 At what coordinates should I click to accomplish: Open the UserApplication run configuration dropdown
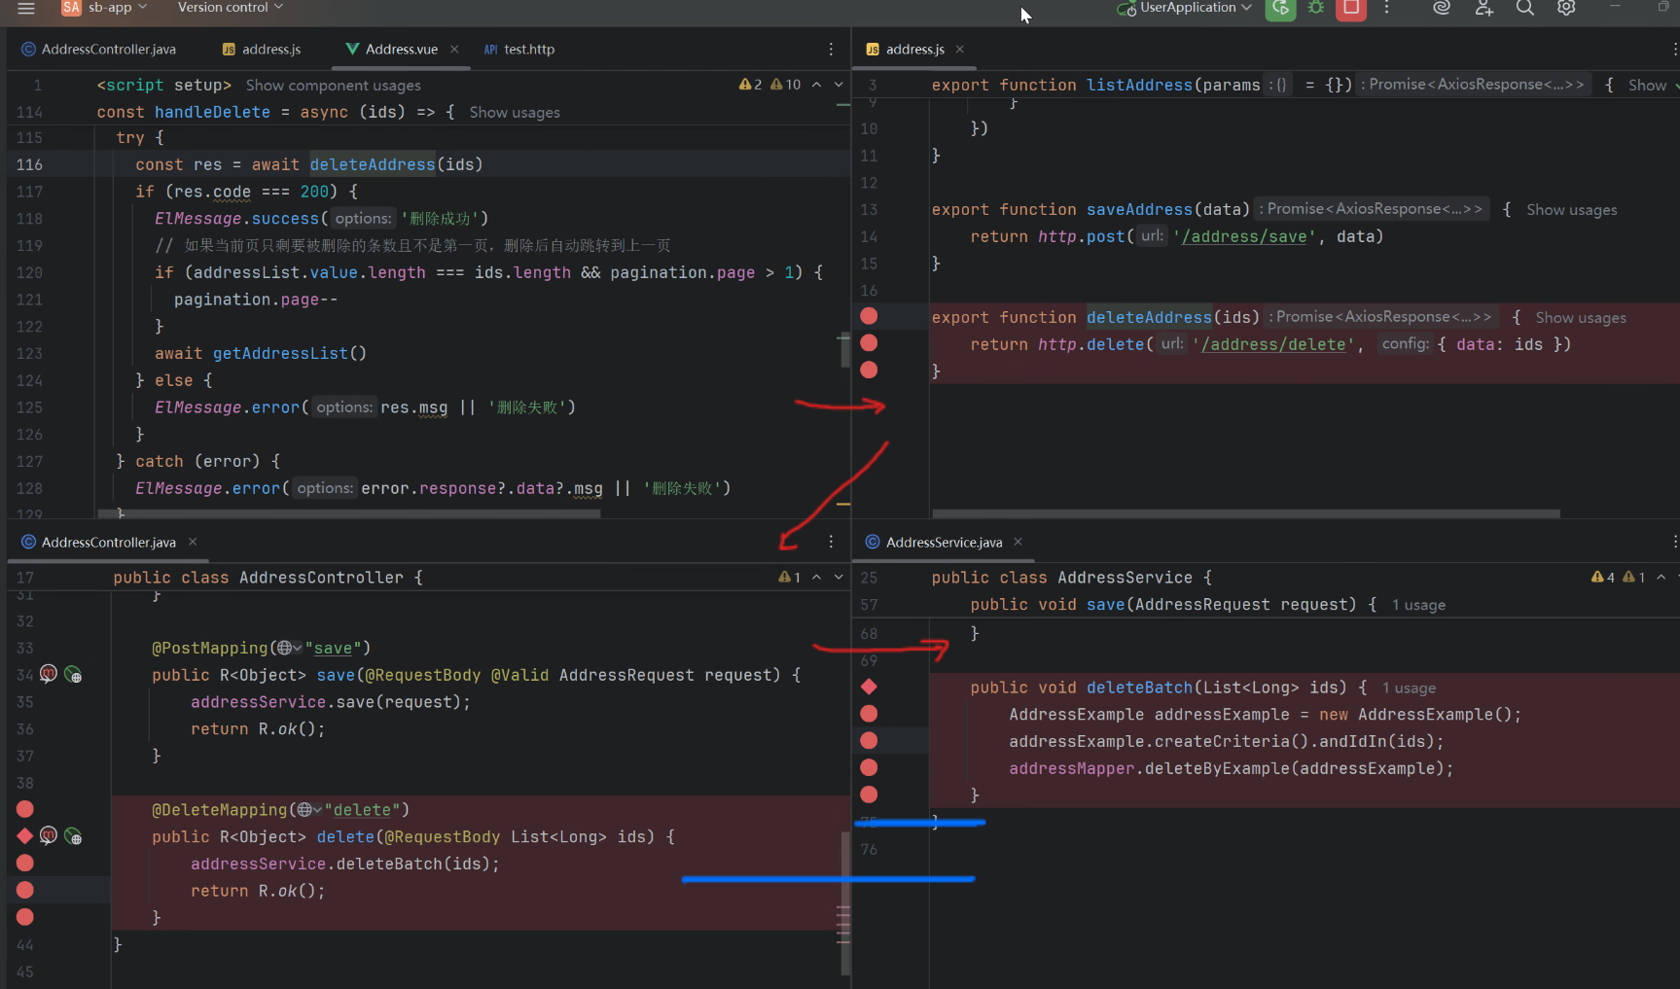1185,8
